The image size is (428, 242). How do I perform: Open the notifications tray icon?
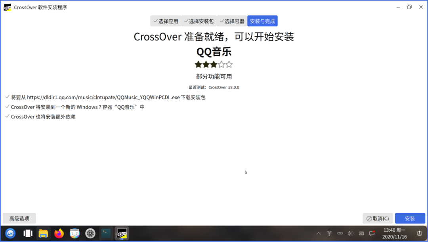pos(372,233)
